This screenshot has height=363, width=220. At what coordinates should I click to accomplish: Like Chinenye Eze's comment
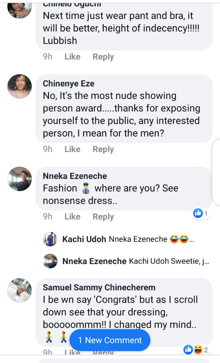(x=72, y=149)
